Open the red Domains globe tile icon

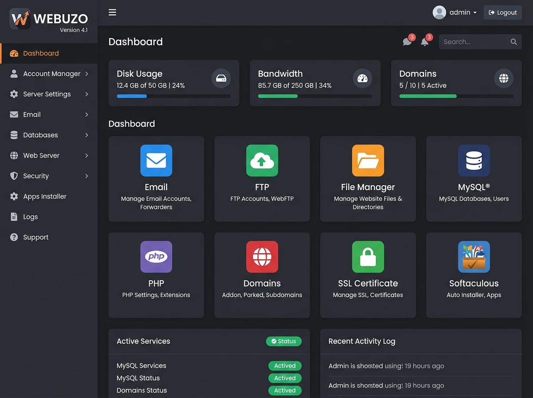262,257
